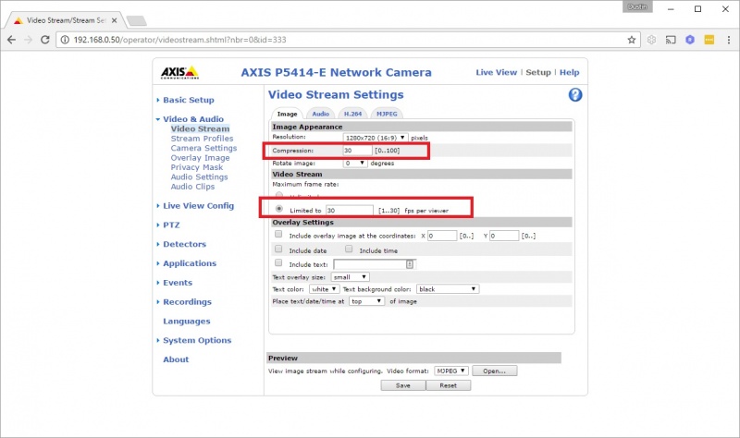Image resolution: width=740 pixels, height=438 pixels.
Task: Expand the Detectors section
Action: click(184, 244)
